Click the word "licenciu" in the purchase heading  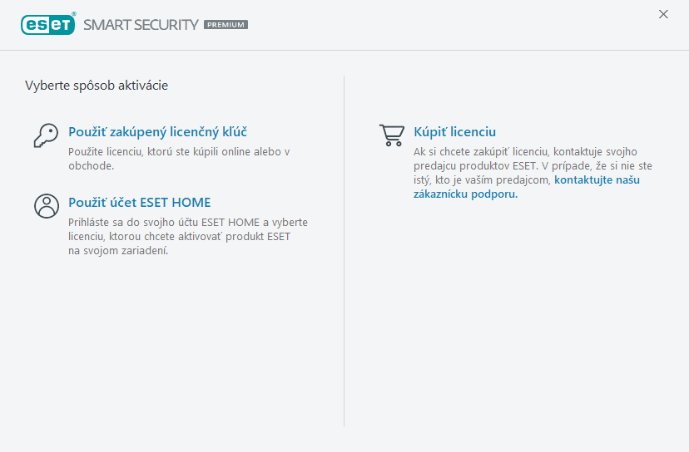click(471, 132)
